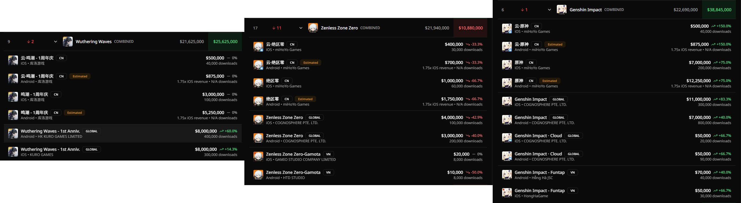Open icon of Genshin Impact · Cloud Android row
The image size is (741, 203).
pyautogui.click(x=507, y=156)
